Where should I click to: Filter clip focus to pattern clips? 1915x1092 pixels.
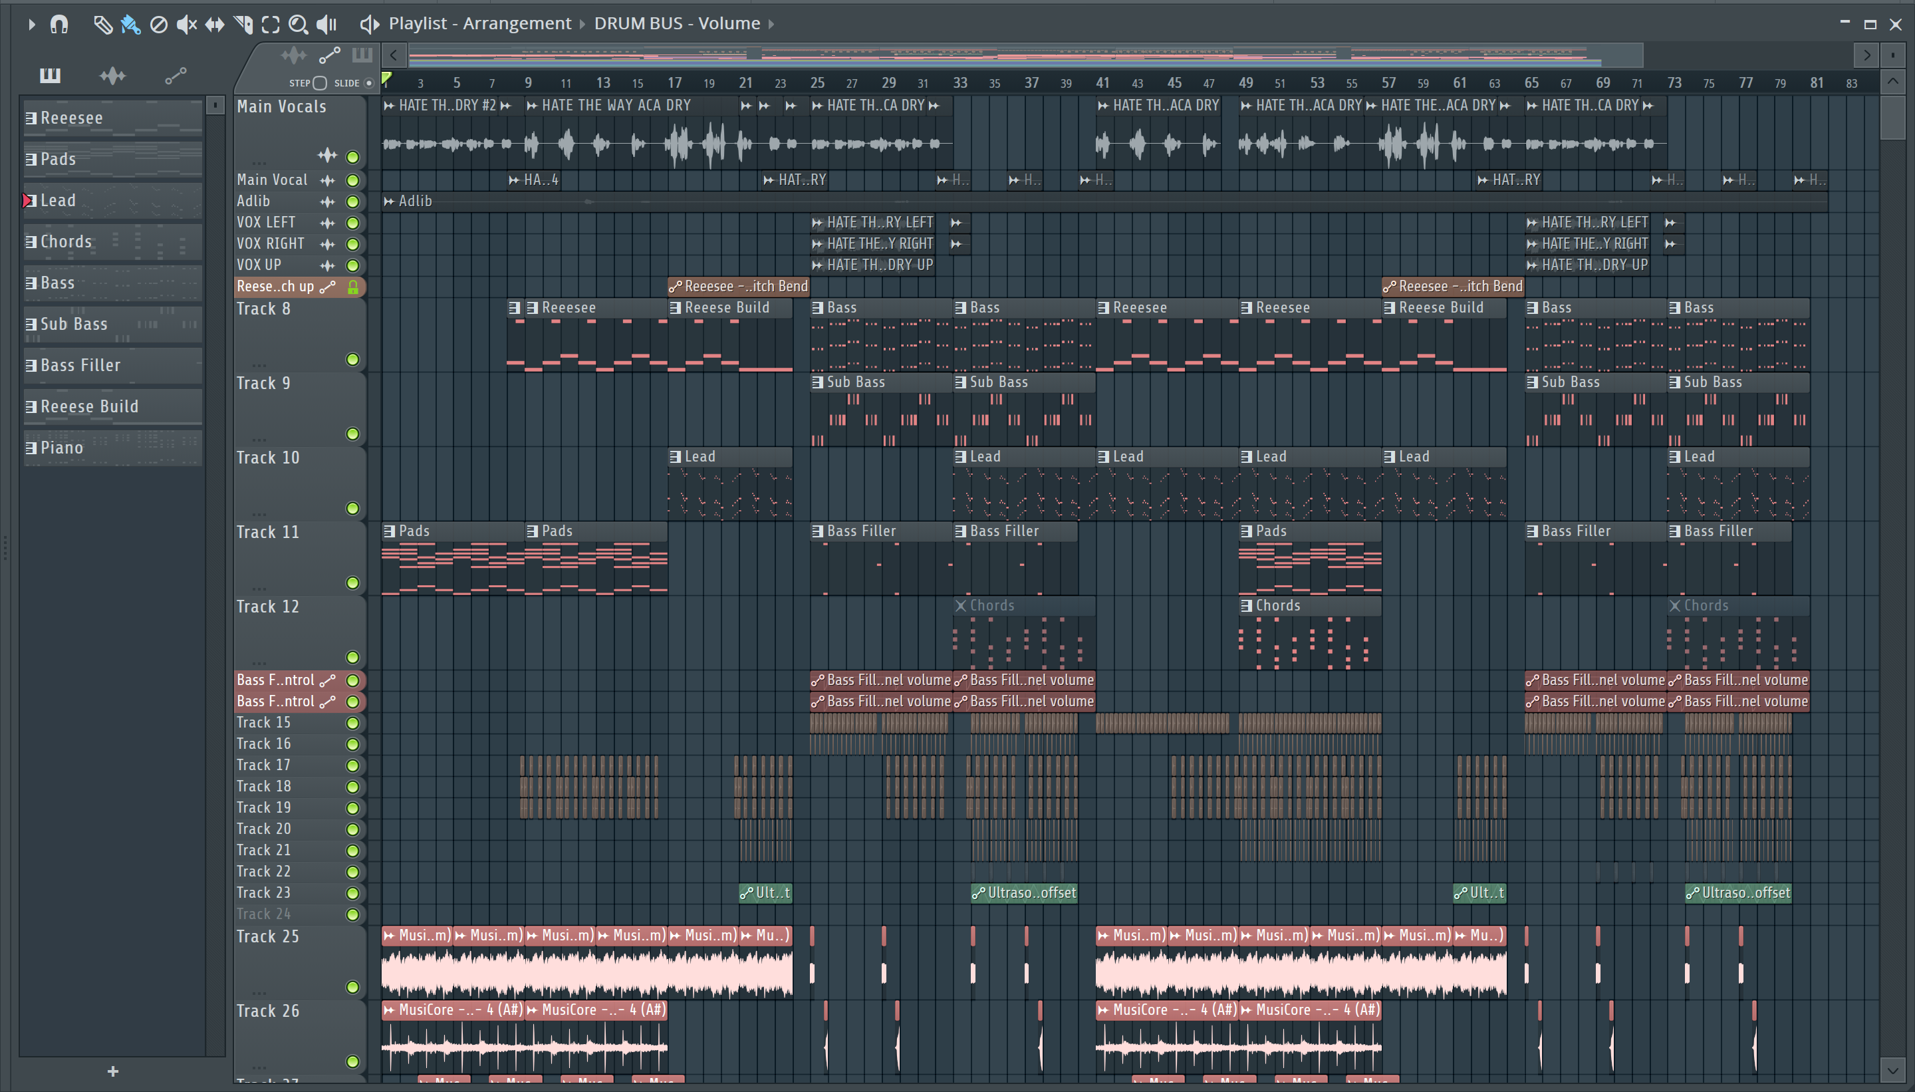(x=362, y=55)
